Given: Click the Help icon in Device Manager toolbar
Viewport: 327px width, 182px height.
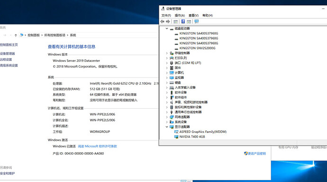Looking at the screenshot, I should point(183,21).
